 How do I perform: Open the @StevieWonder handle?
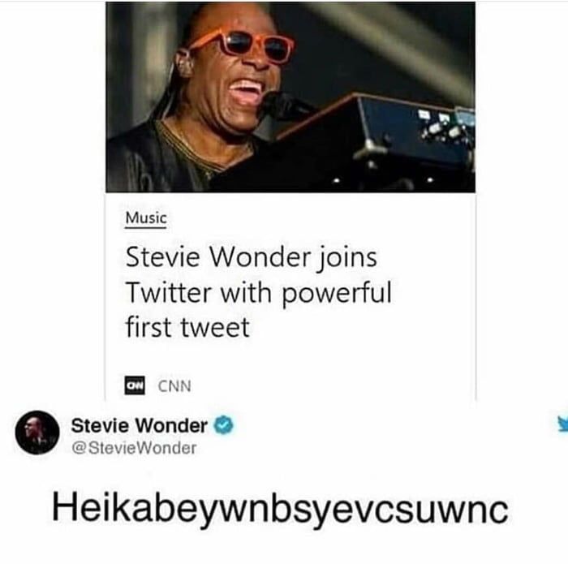tap(134, 448)
